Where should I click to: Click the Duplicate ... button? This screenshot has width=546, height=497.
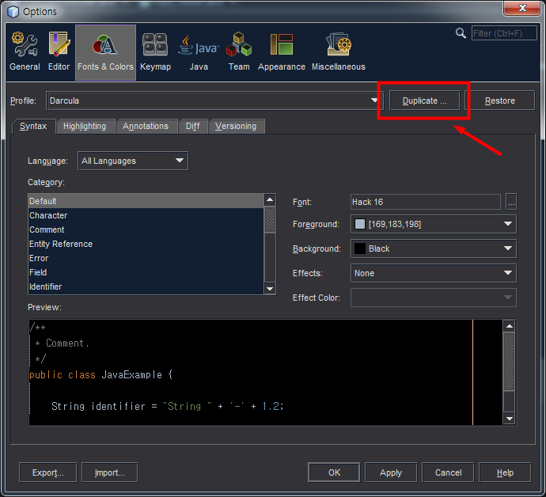click(x=424, y=101)
